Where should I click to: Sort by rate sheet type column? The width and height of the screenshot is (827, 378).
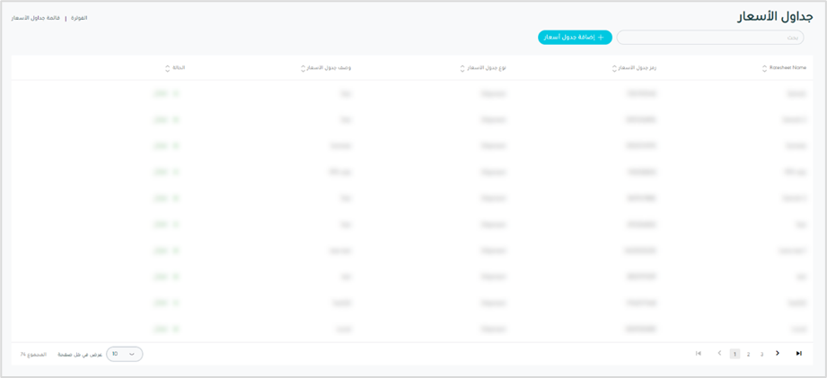(462, 68)
